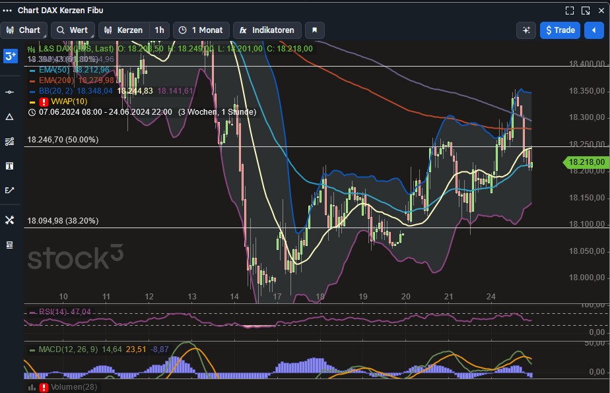Open chart display settings via sliders icon
The width and height of the screenshot is (610, 393).
click(526, 30)
